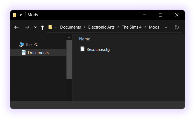Click the forward navigation arrow
Image resolution: width=195 pixels, height=119 pixels.
coord(27,27)
